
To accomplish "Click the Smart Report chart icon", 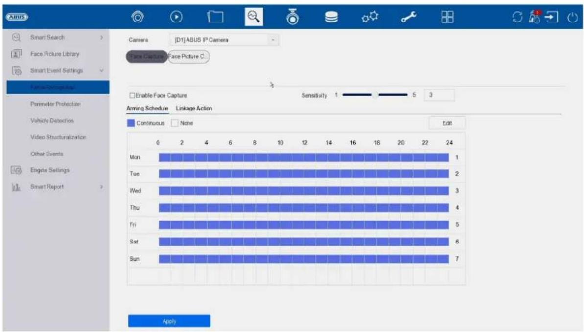I will click(16, 187).
